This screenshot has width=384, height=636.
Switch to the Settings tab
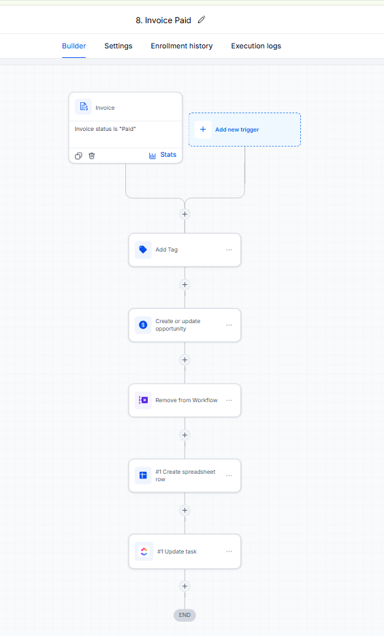[x=118, y=46]
